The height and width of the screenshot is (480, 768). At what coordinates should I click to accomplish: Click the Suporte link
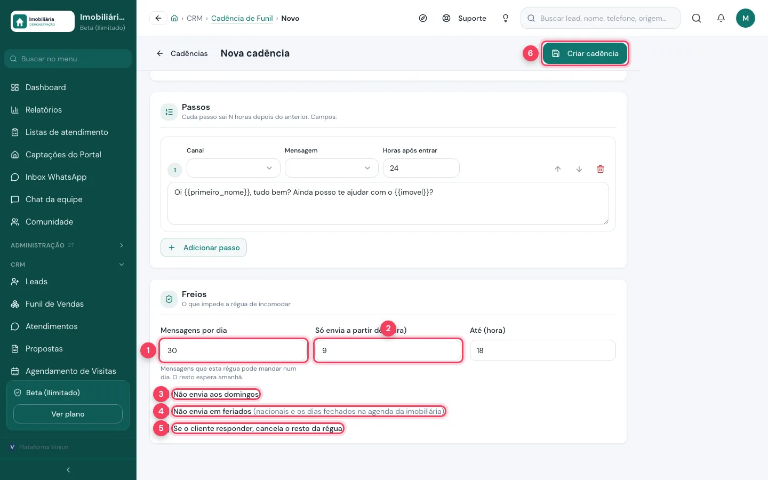465,18
